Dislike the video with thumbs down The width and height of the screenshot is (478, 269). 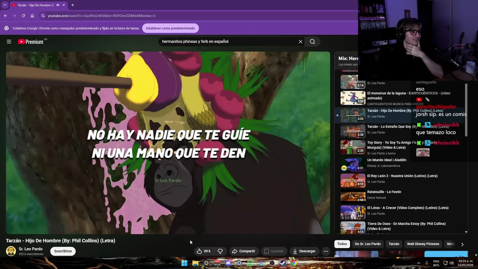tap(220, 251)
